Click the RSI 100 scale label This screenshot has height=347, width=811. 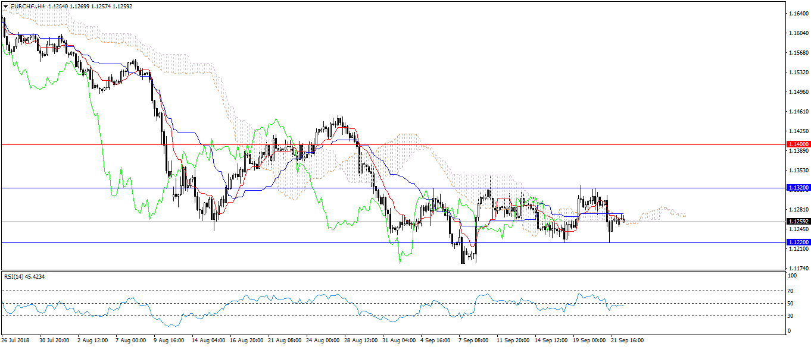click(x=792, y=276)
